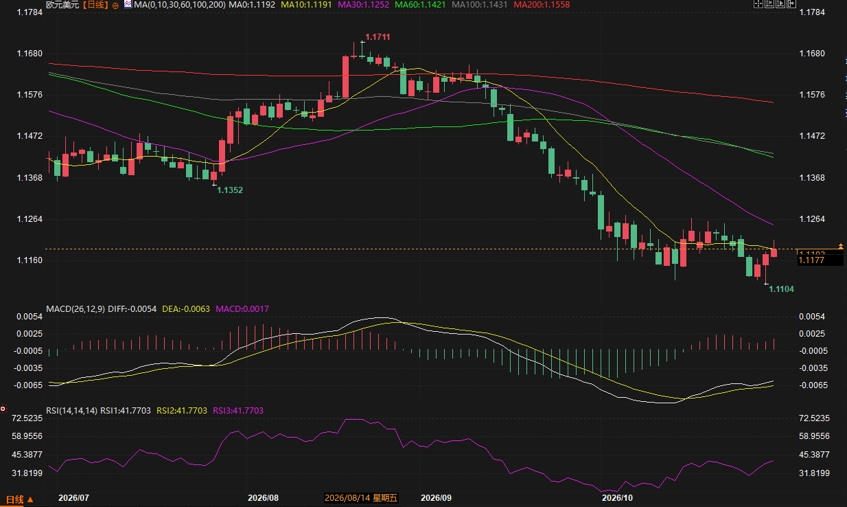Click the RSI3:41.7703 value label
The width and height of the screenshot is (847, 507).
237,411
